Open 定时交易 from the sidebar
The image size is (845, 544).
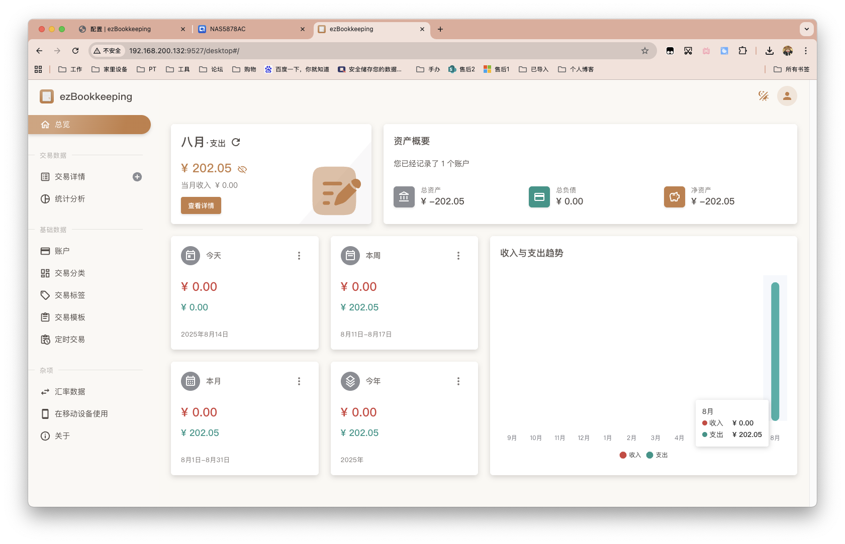(68, 339)
